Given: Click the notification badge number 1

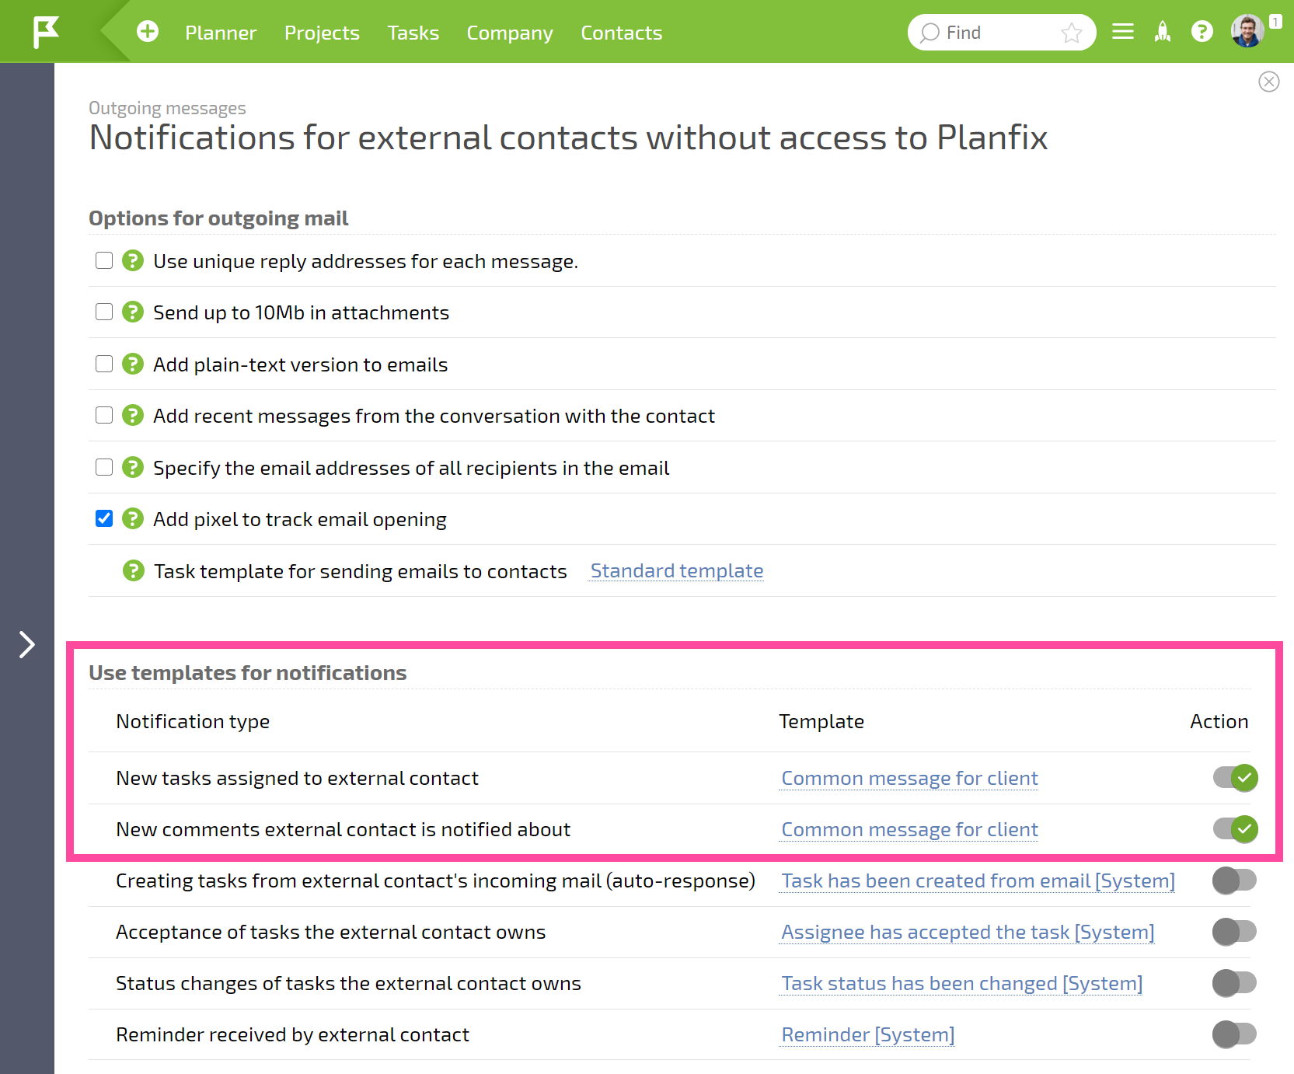Looking at the screenshot, I should [1276, 22].
